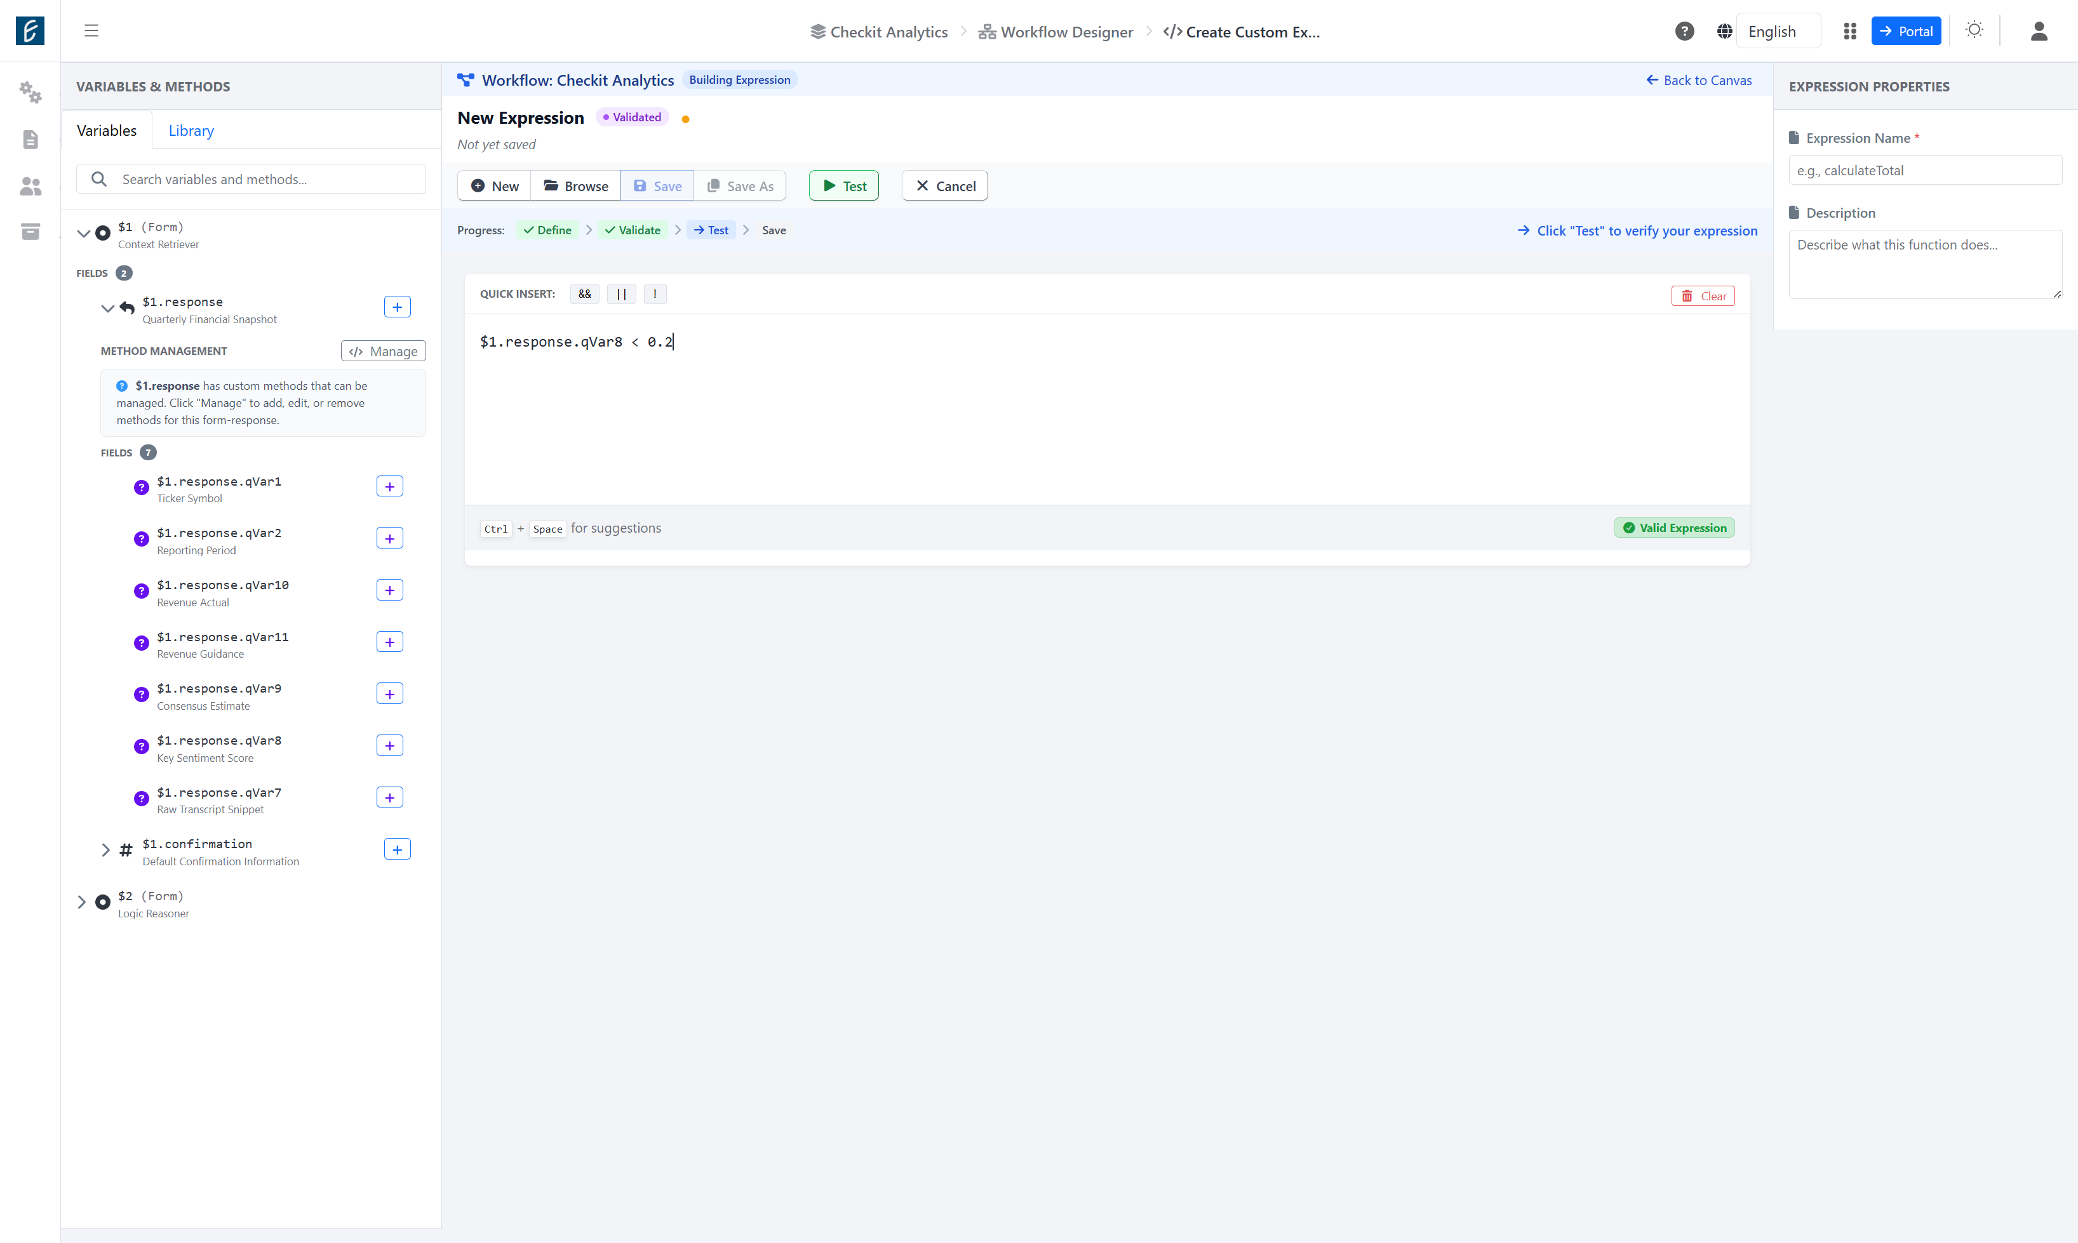
Task: Insert $1.response.qVar11 Revenue Guidance
Action: click(390, 642)
